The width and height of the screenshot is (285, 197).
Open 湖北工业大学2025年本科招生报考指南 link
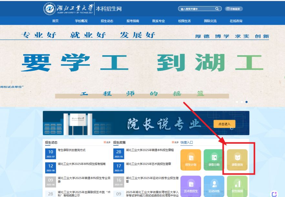[x=81, y=164]
